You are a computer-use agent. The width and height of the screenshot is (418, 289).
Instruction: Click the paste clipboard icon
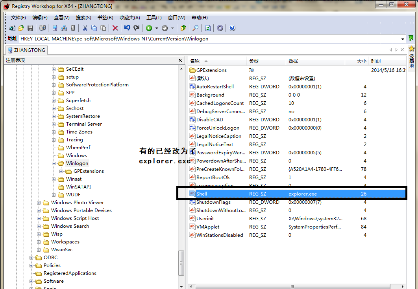point(103,28)
